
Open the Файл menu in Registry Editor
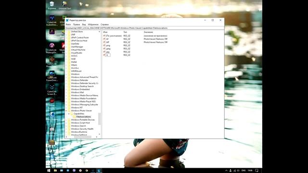(68, 25)
